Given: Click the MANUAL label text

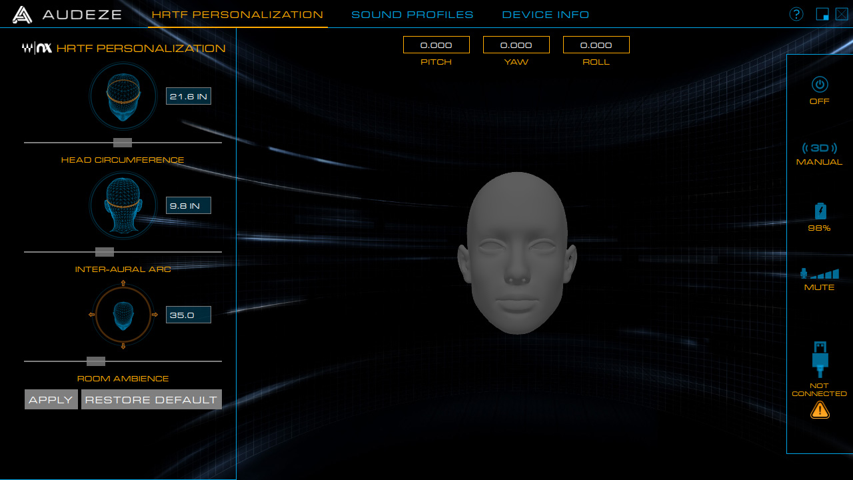Looking at the screenshot, I should point(820,162).
